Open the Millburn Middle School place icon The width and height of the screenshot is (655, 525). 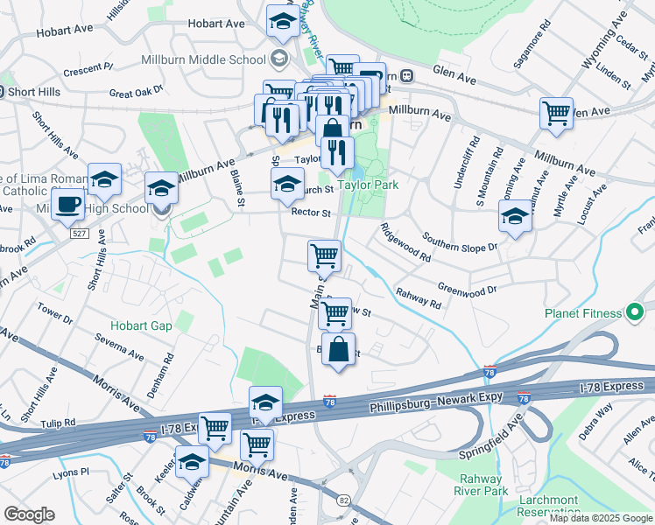point(278,59)
